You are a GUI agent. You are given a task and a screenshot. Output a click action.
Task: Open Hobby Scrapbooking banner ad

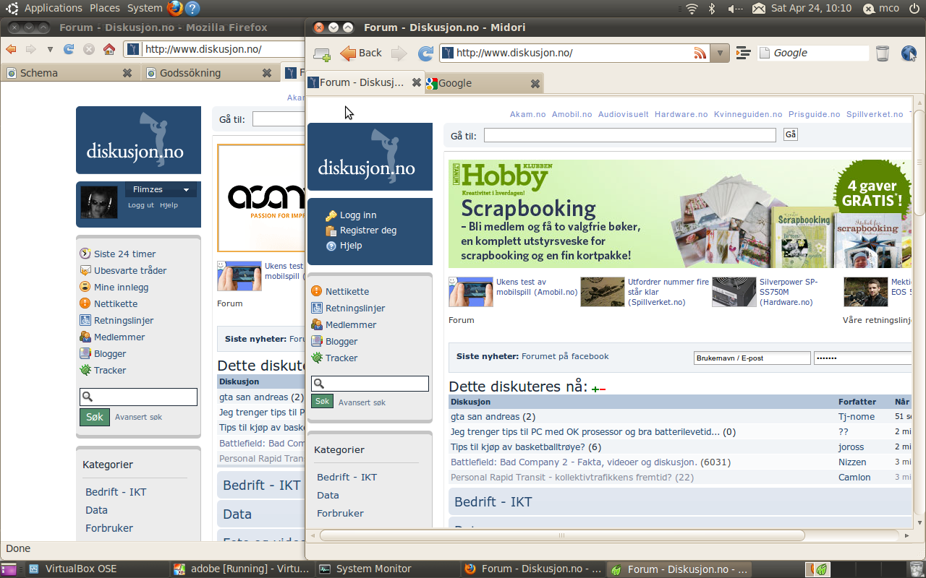tap(679, 214)
